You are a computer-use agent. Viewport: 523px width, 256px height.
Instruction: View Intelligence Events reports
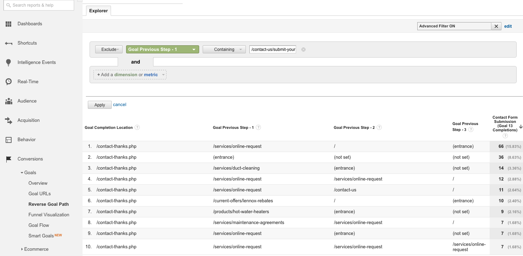tap(37, 62)
